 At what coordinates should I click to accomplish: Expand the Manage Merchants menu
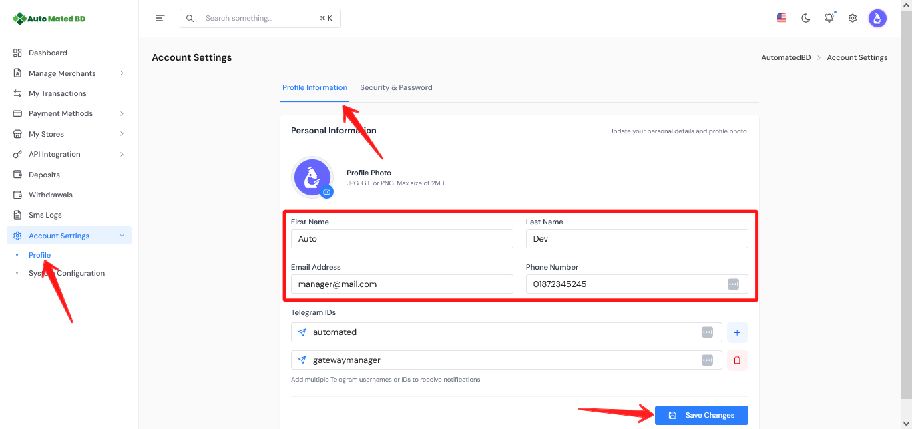click(61, 73)
